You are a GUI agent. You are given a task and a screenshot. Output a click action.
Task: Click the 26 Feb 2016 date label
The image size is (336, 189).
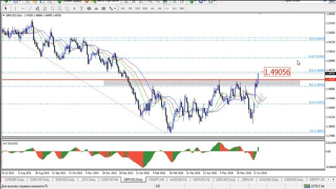pyautogui.click(x=176, y=173)
